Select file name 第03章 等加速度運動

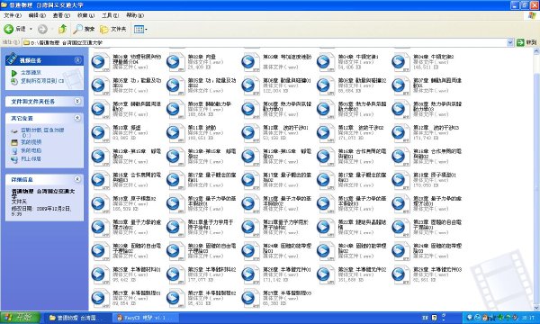tap(287, 57)
